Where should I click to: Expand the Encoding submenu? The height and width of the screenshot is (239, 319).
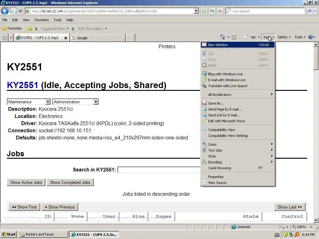click(238, 162)
